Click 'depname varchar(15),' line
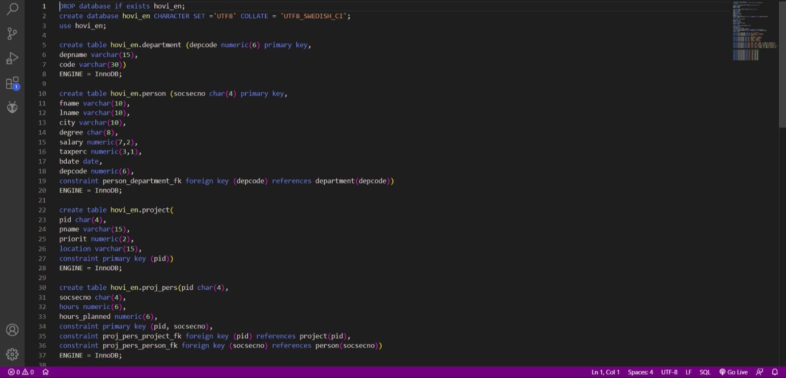 (x=99, y=55)
